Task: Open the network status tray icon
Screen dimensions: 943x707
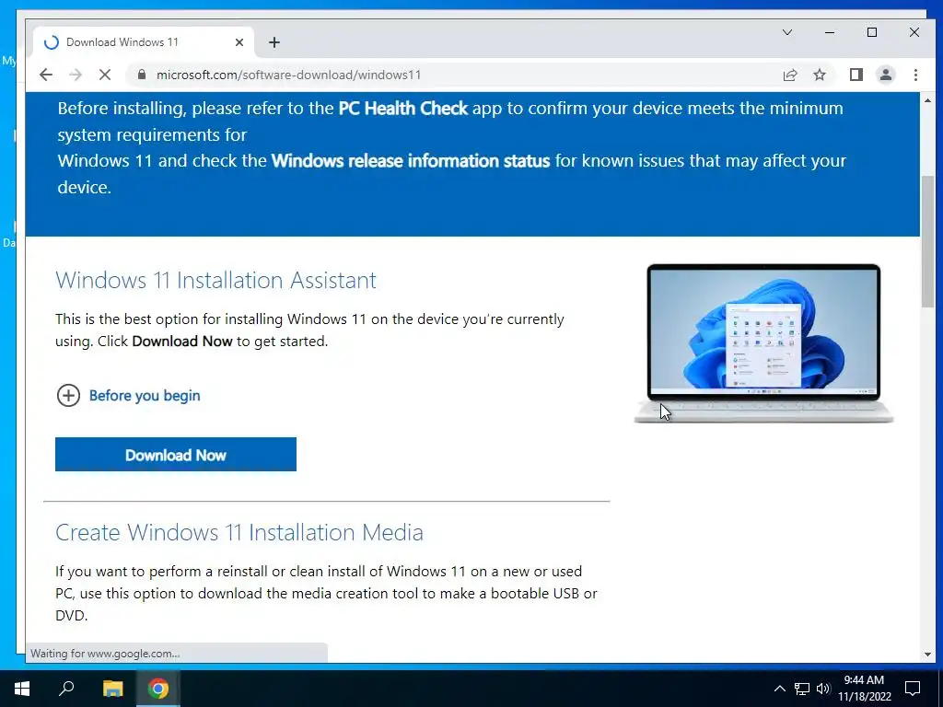Action: pyautogui.click(x=802, y=689)
